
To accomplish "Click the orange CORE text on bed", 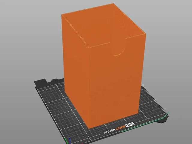I will point(121,128).
